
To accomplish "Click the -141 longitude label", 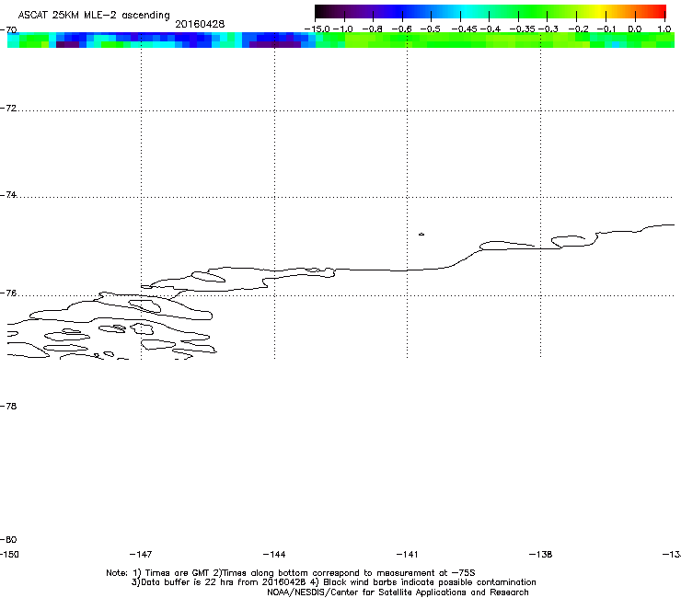I will 407,555.
